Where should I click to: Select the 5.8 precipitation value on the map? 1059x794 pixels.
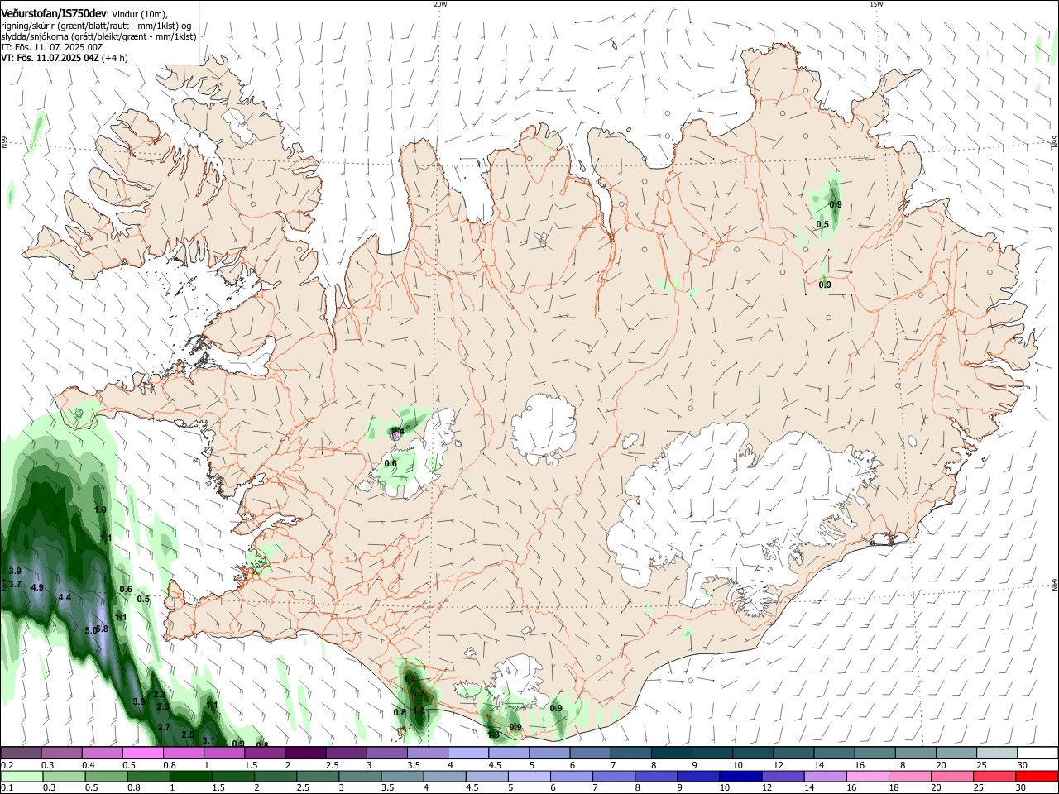pos(102,629)
